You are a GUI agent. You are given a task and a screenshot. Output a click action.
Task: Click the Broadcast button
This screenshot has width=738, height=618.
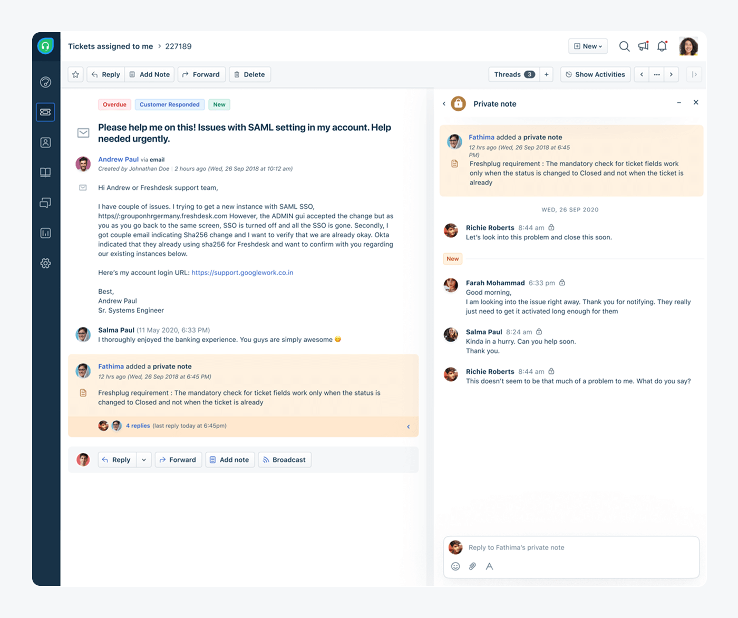[285, 460]
